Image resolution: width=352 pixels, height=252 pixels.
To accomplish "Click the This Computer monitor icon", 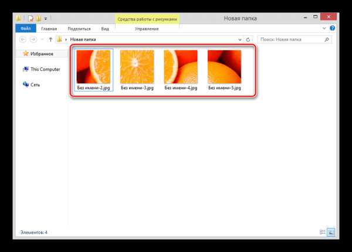I will tap(26, 69).
